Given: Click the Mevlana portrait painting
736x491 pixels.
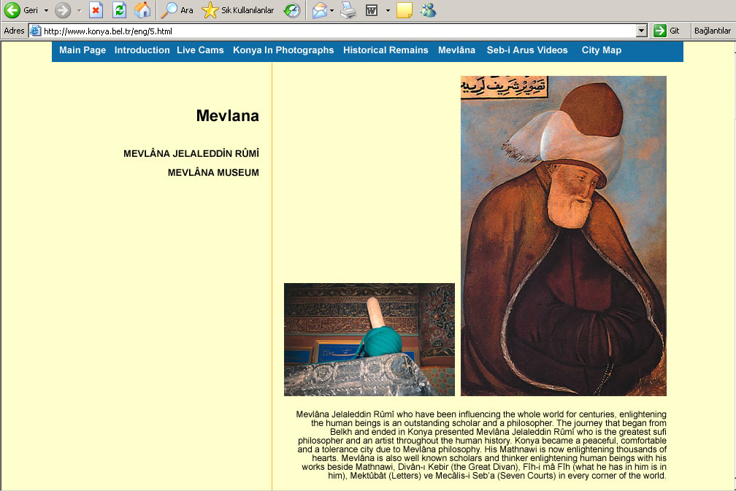Looking at the screenshot, I should coord(563,236).
